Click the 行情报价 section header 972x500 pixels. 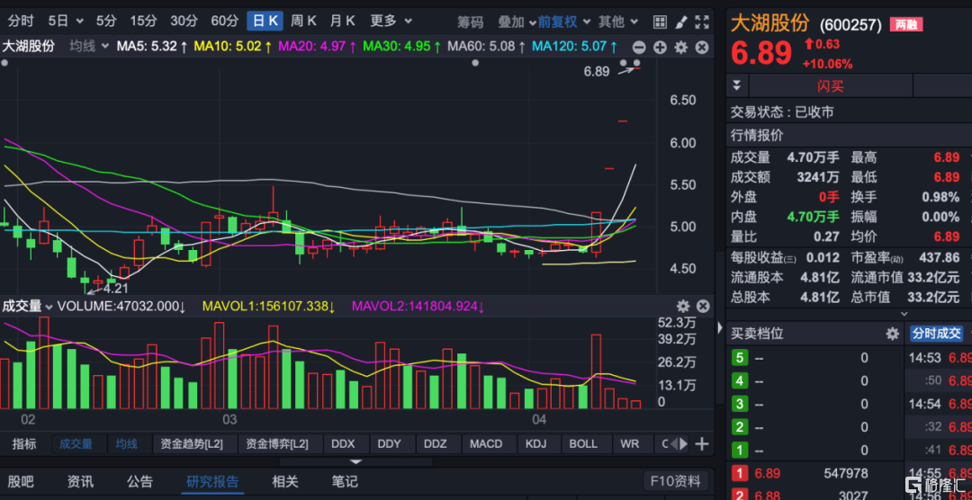pyautogui.click(x=757, y=136)
